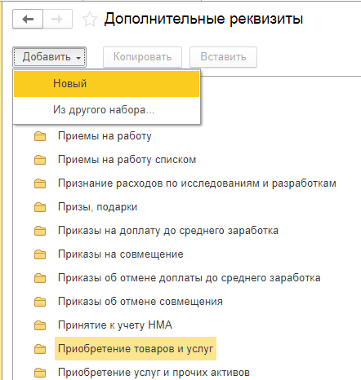Click the Вставить button

223,57
